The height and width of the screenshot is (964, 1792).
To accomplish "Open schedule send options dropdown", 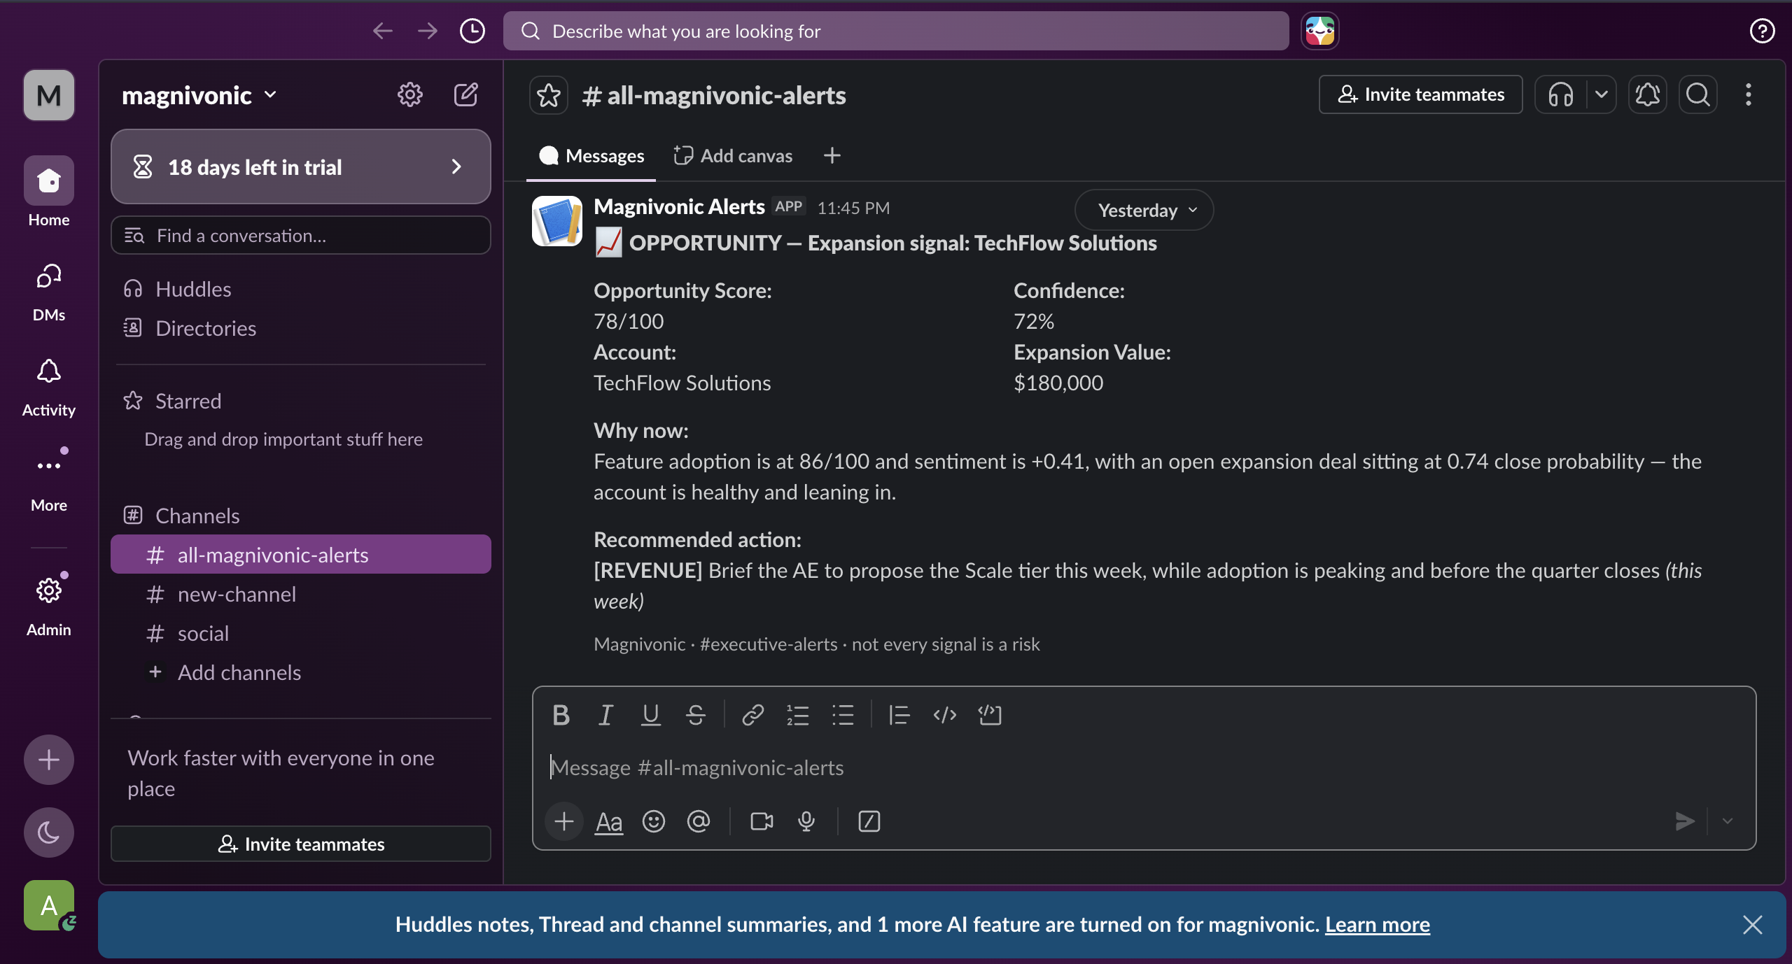I will coord(1727,821).
